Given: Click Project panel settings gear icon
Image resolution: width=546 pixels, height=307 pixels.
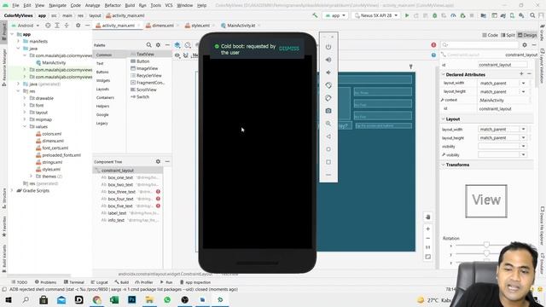Looking at the screenshot, I should (x=78, y=26).
